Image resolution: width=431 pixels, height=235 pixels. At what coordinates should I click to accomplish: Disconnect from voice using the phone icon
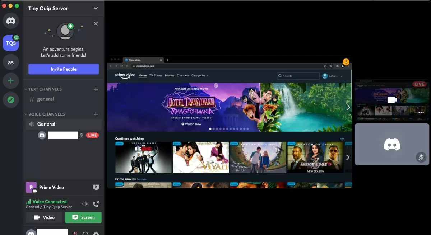click(96, 204)
